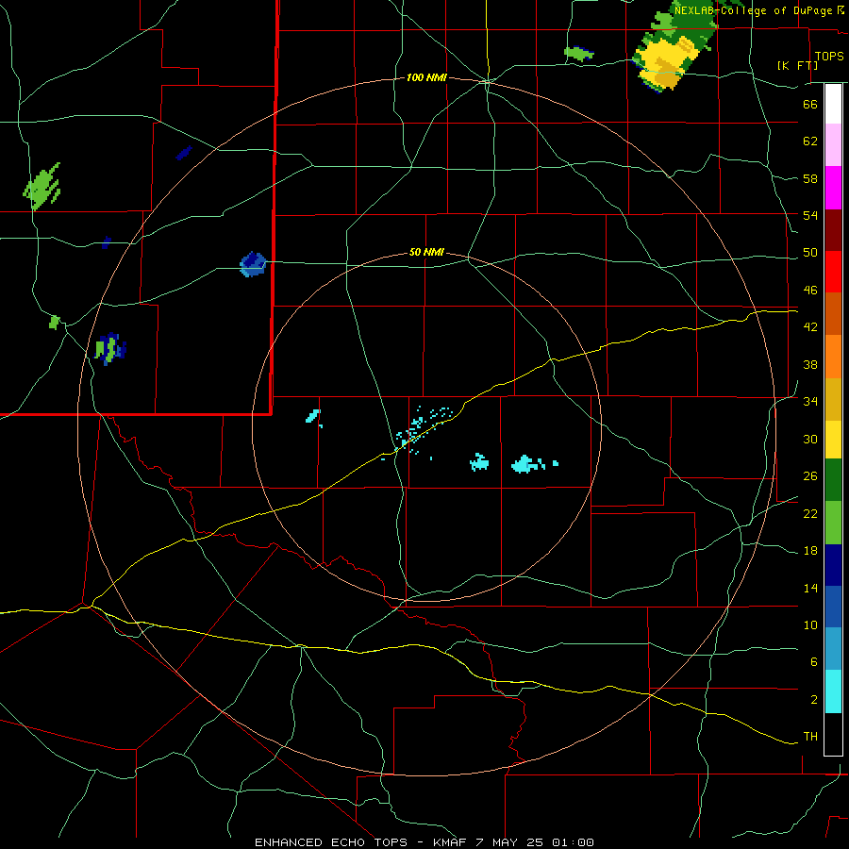Click the 26 legend value
The width and height of the screenshot is (849, 849).
(810, 476)
